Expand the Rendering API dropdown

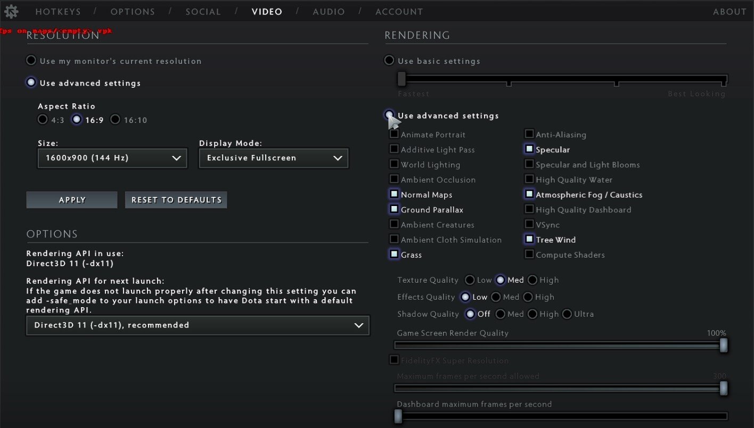(198, 325)
